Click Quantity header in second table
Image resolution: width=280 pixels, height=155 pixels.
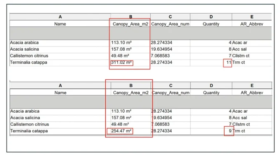[211, 93]
